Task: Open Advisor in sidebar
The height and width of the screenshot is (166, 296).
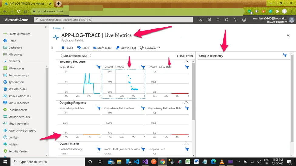Action: click(x=10, y=144)
